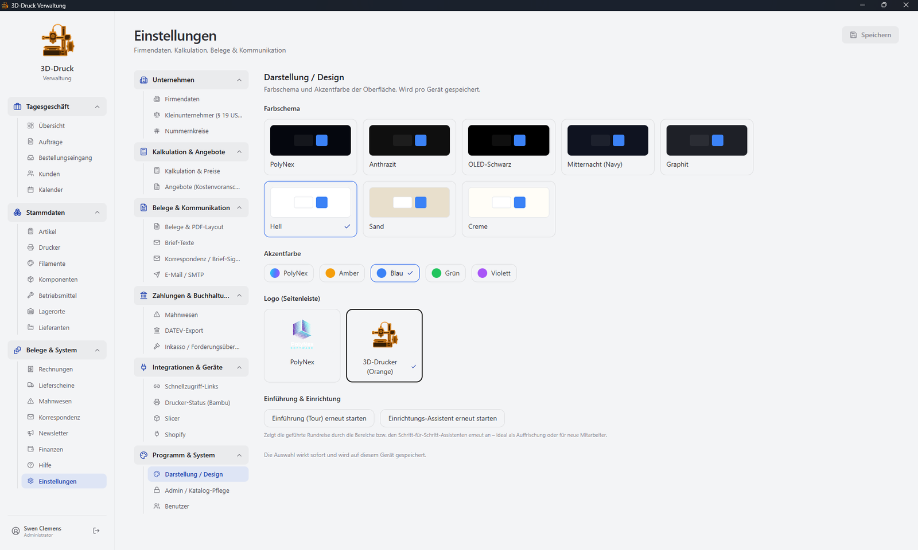Viewport: 918px width, 550px height.
Task: Select the Anthrazit color scheme
Action: tap(410, 147)
